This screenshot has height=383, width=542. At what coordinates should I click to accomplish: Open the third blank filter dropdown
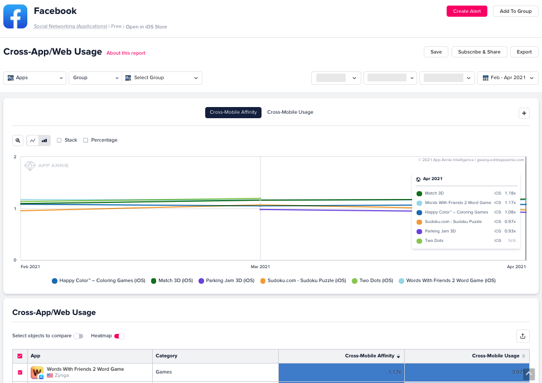(447, 78)
